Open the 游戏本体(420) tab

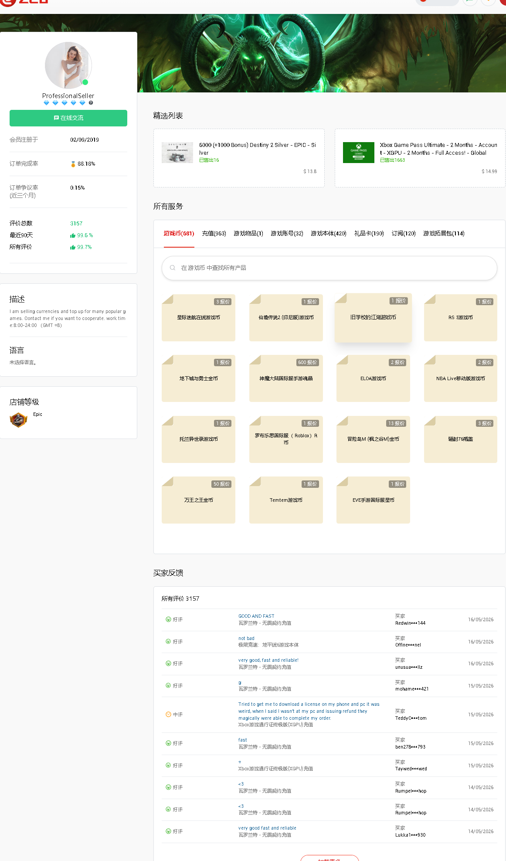(329, 234)
